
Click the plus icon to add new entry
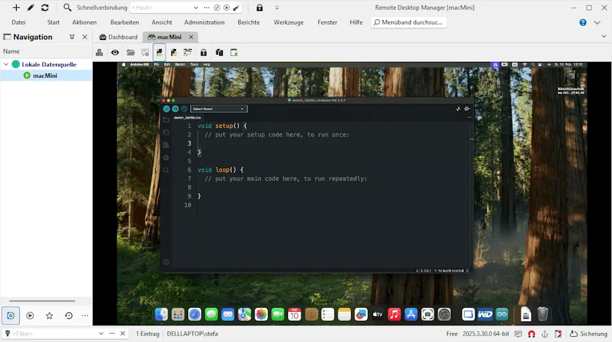pos(16,8)
